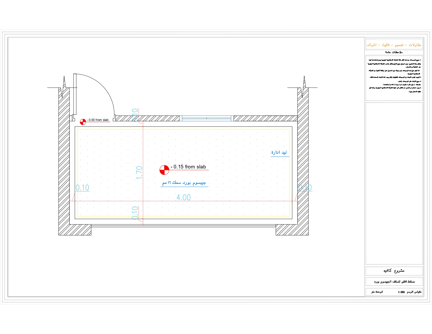Click the 'ملاحظات عامة' general notes heading
The image size is (432, 334).
tap(394, 52)
